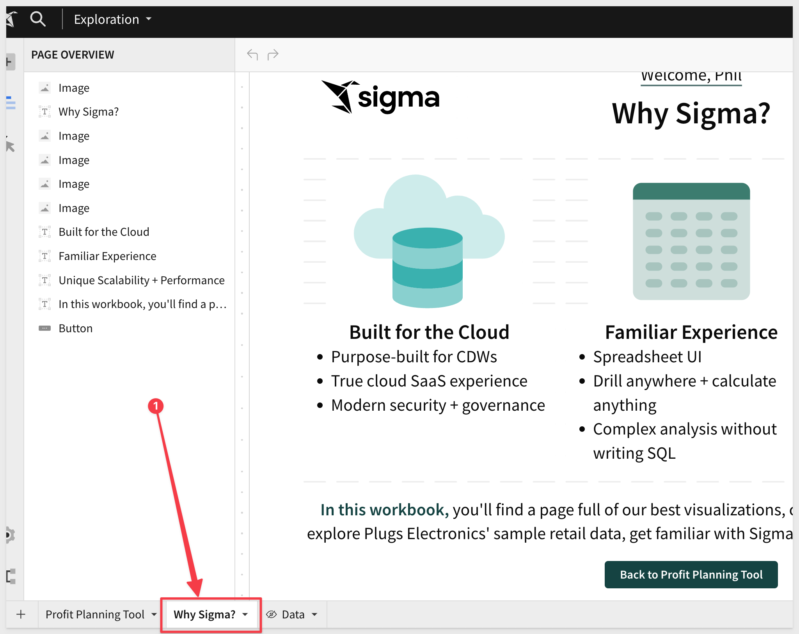Click the Spreadsheet UI bullet

(x=647, y=357)
